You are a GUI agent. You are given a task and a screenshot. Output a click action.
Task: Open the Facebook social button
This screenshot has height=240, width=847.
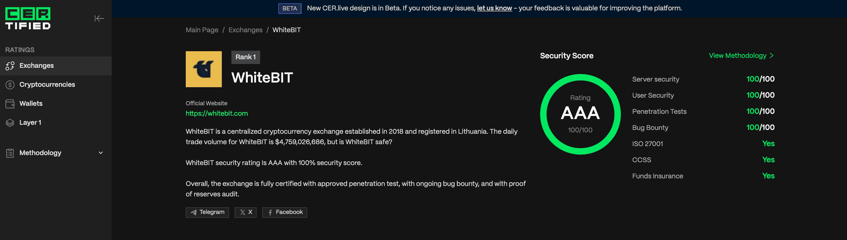[285, 212]
